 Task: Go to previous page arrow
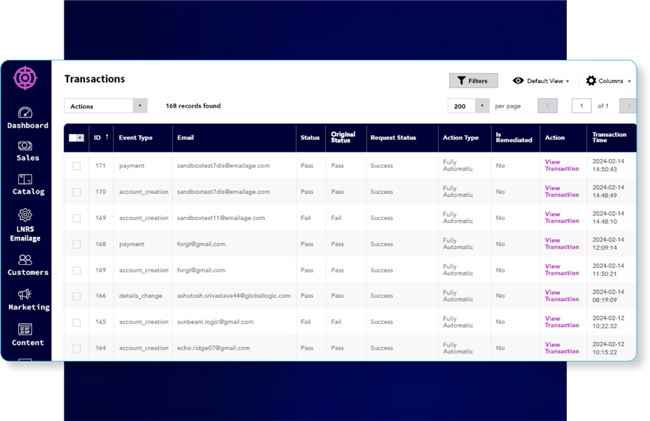pyautogui.click(x=547, y=106)
